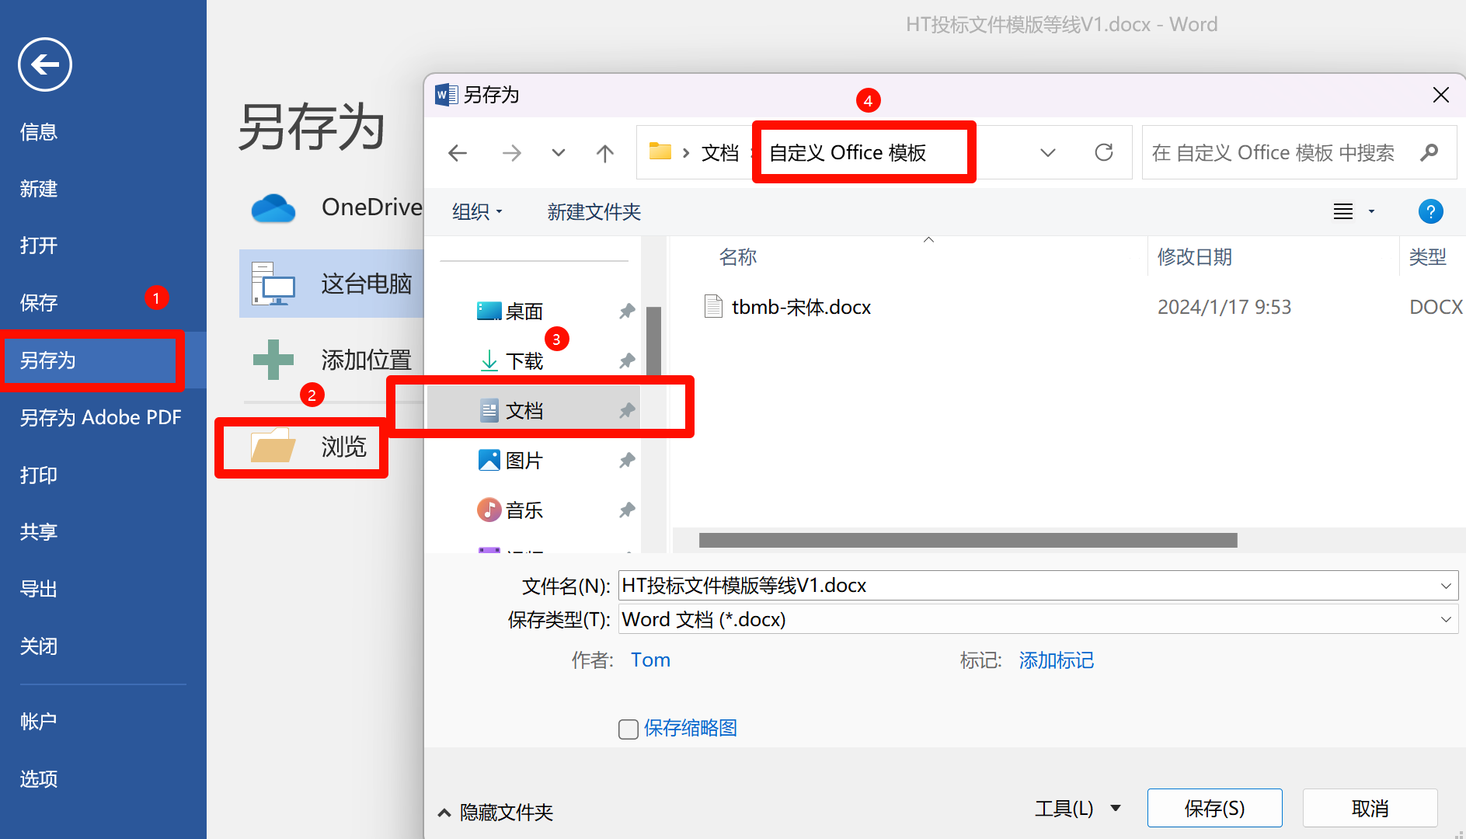
Task: Click the 桌面 desktop icon in sidebar
Action: tap(489, 311)
